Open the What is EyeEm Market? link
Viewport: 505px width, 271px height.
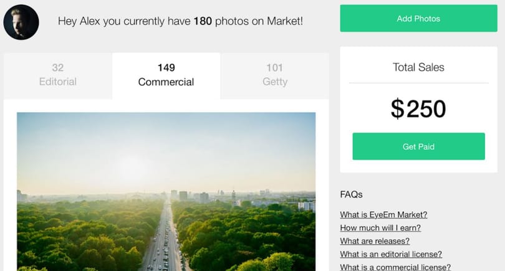click(x=383, y=215)
